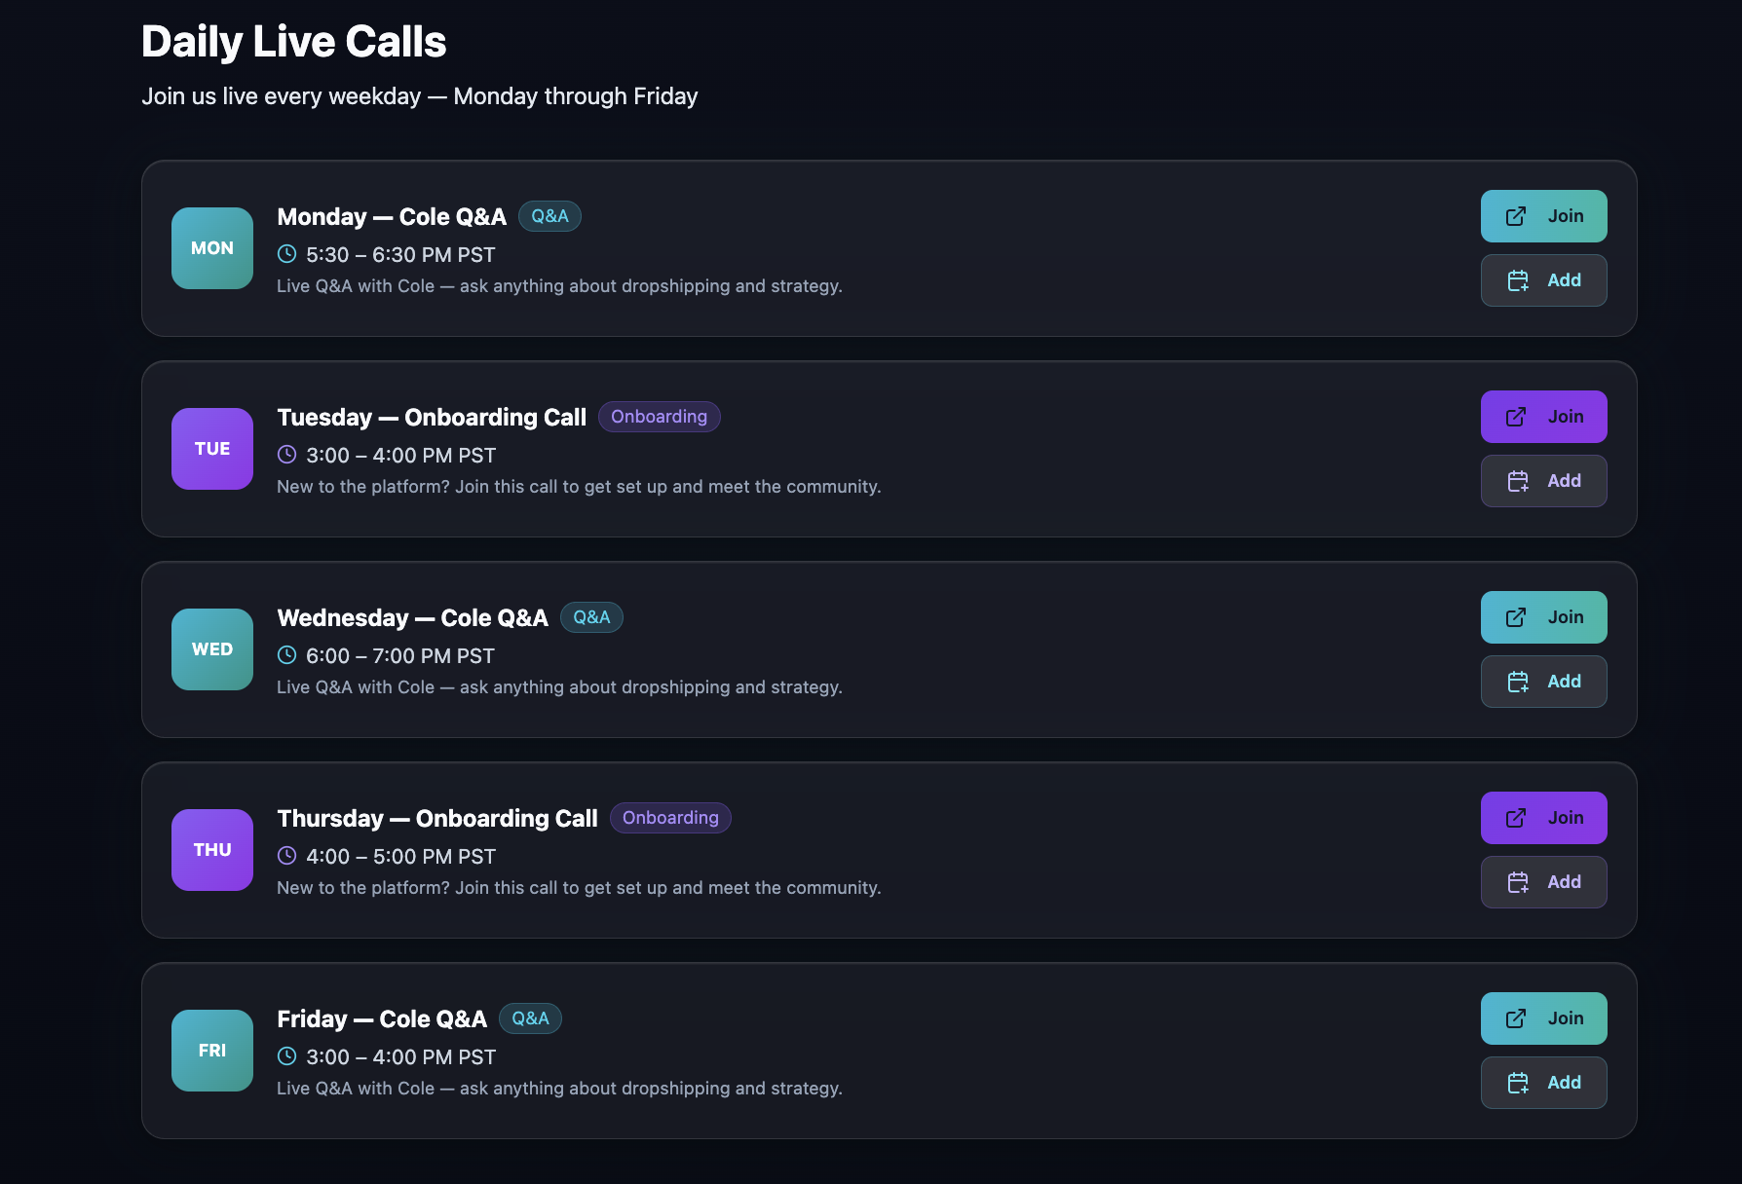
Task: Click the Q&A tag on Monday's call
Action: coord(549,215)
